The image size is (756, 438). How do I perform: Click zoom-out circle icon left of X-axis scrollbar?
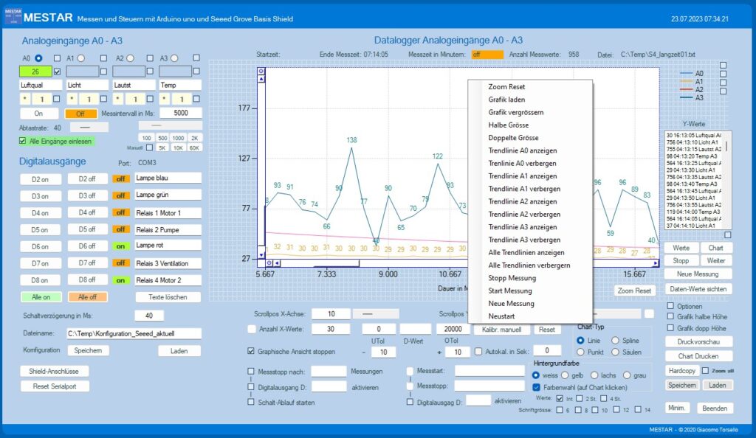coord(269,263)
